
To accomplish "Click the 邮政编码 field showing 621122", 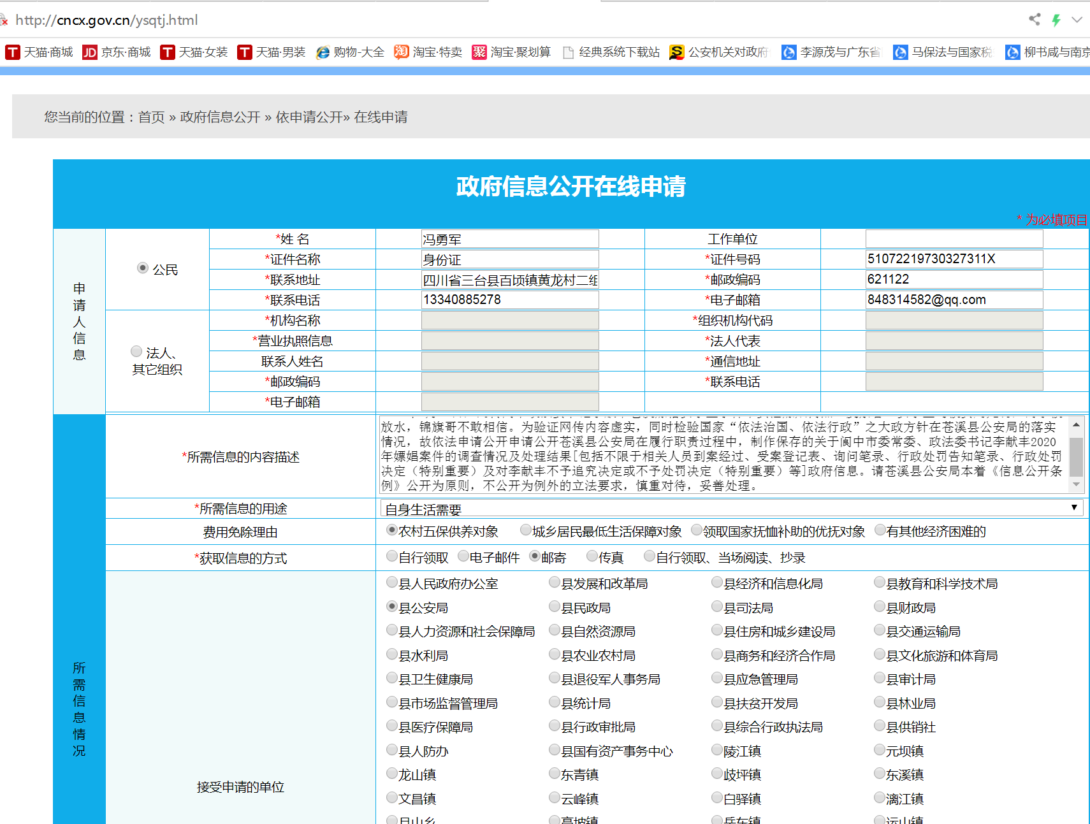I will click(954, 280).
